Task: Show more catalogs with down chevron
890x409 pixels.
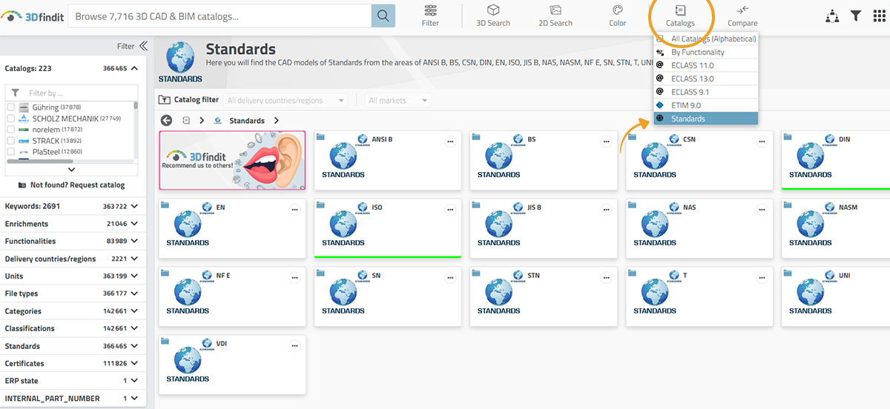Action: [71, 170]
